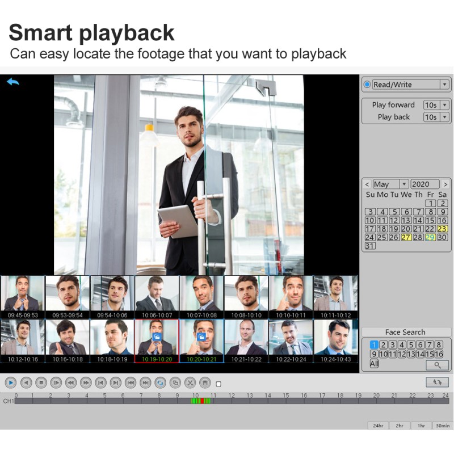Open the May month dropdown
The height and width of the screenshot is (454, 454).
pos(403,184)
